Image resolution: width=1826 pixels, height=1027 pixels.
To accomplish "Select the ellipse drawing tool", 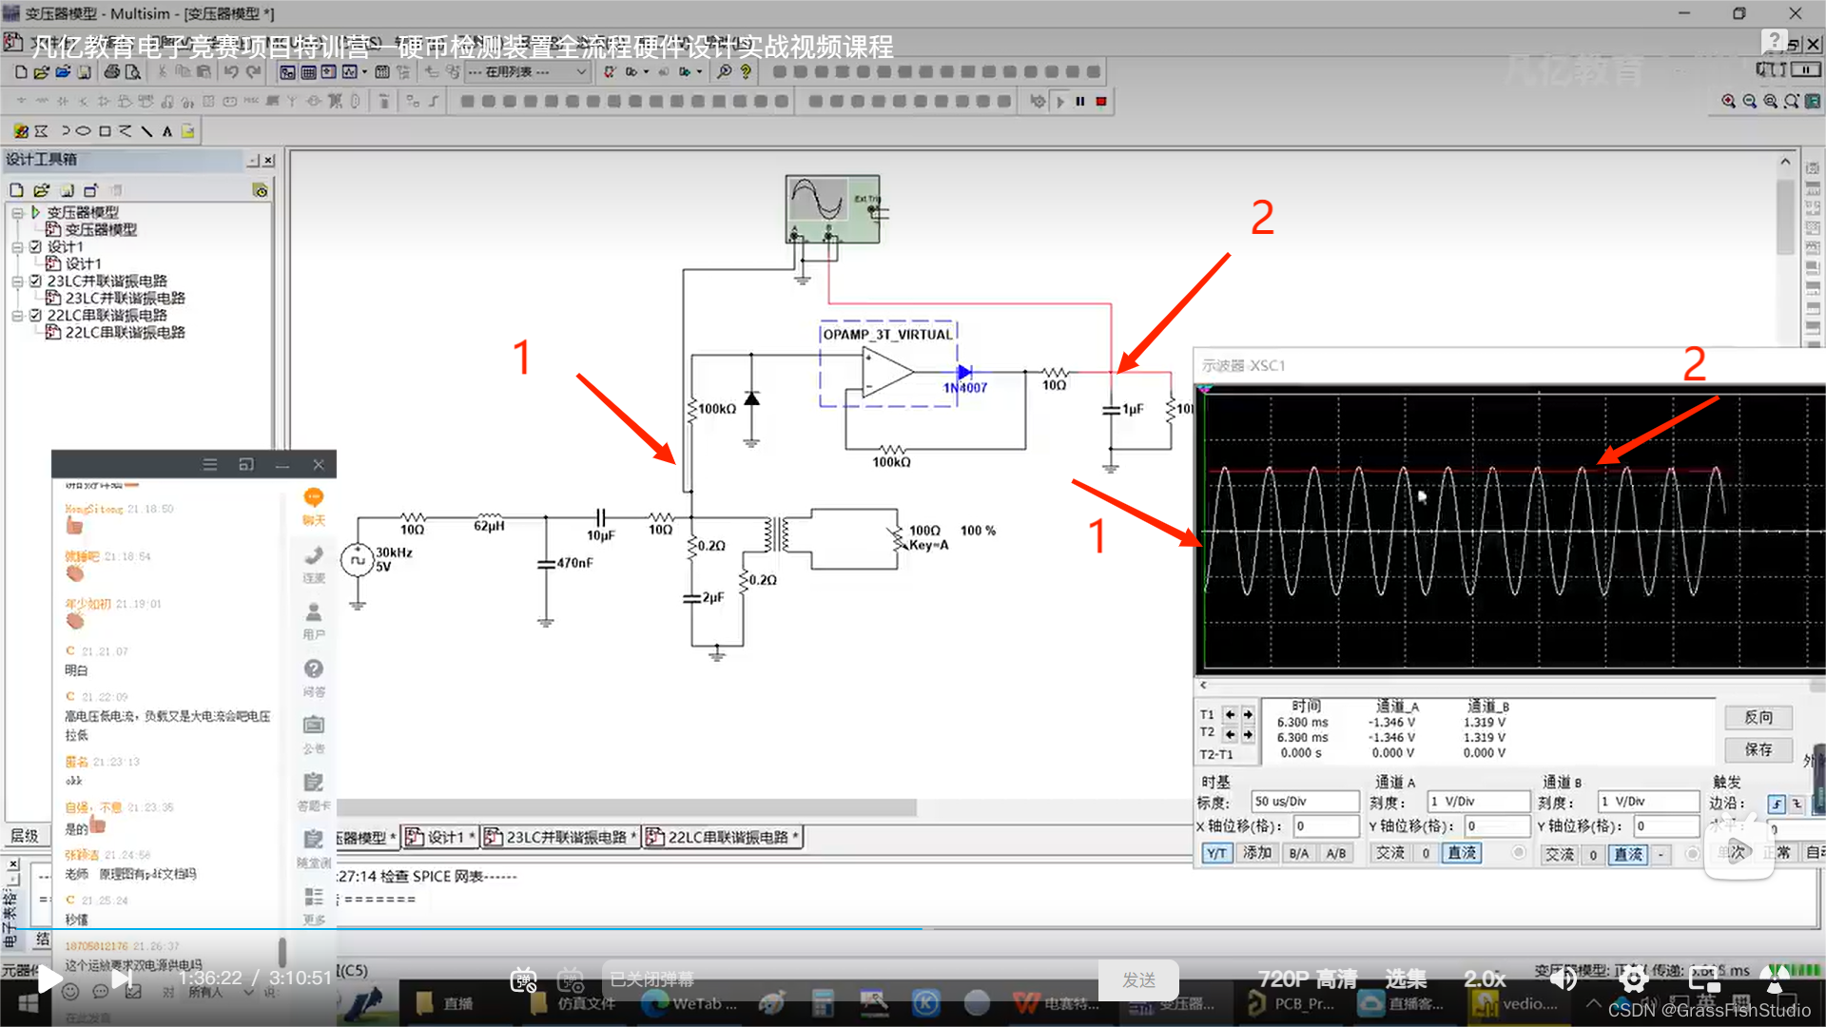I will click(84, 132).
